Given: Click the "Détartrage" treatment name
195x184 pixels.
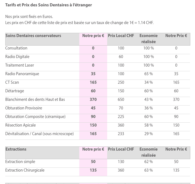Looking at the screenshot, I should click(x=15, y=91).
